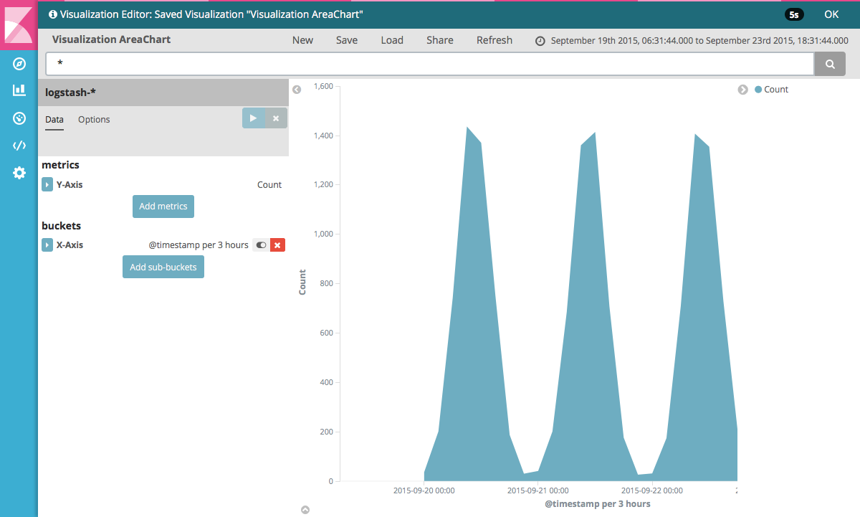Screen dimensions: 860x517
Task: Click the Kibana logo
Action: pyautogui.click(x=19, y=24)
